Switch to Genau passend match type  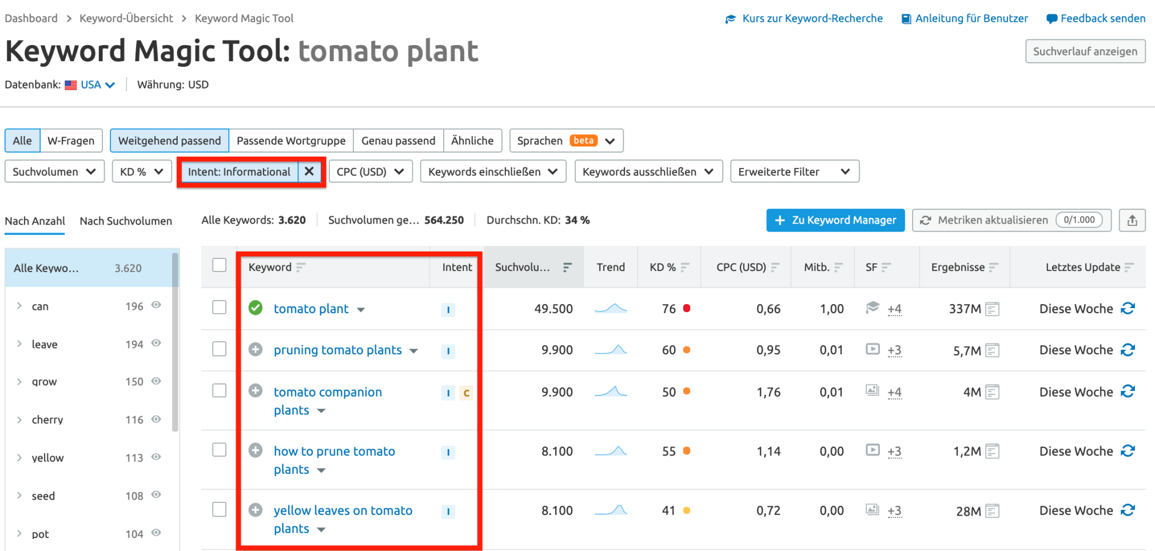click(399, 141)
